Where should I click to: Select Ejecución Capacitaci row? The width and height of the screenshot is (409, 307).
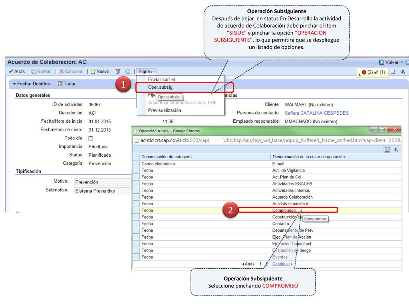click(267, 243)
